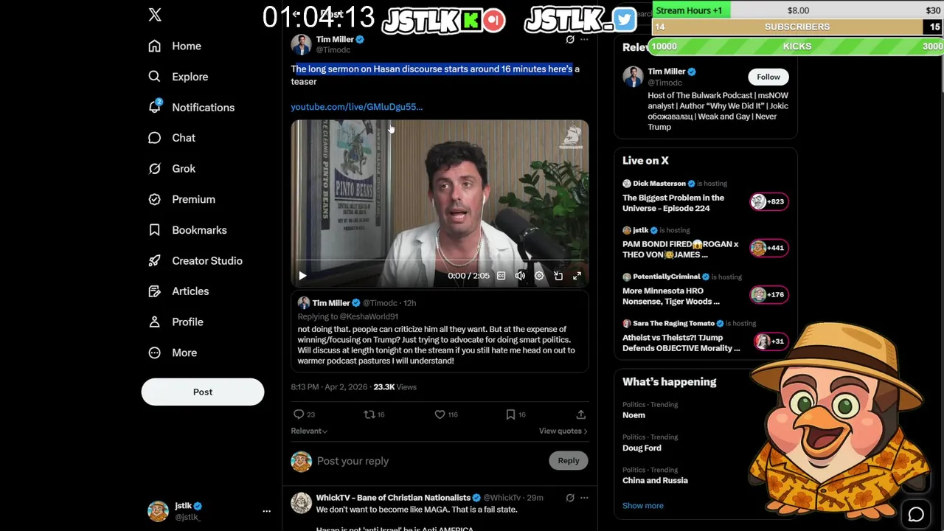Open jstlk account menu ellipsis
944x531 pixels.
[x=267, y=510]
